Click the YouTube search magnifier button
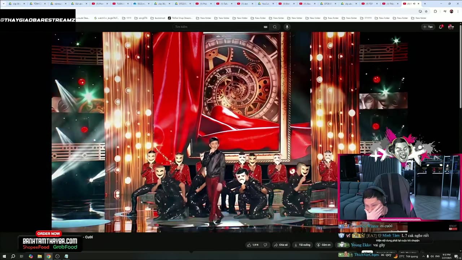The image size is (462, 260). 275,27
